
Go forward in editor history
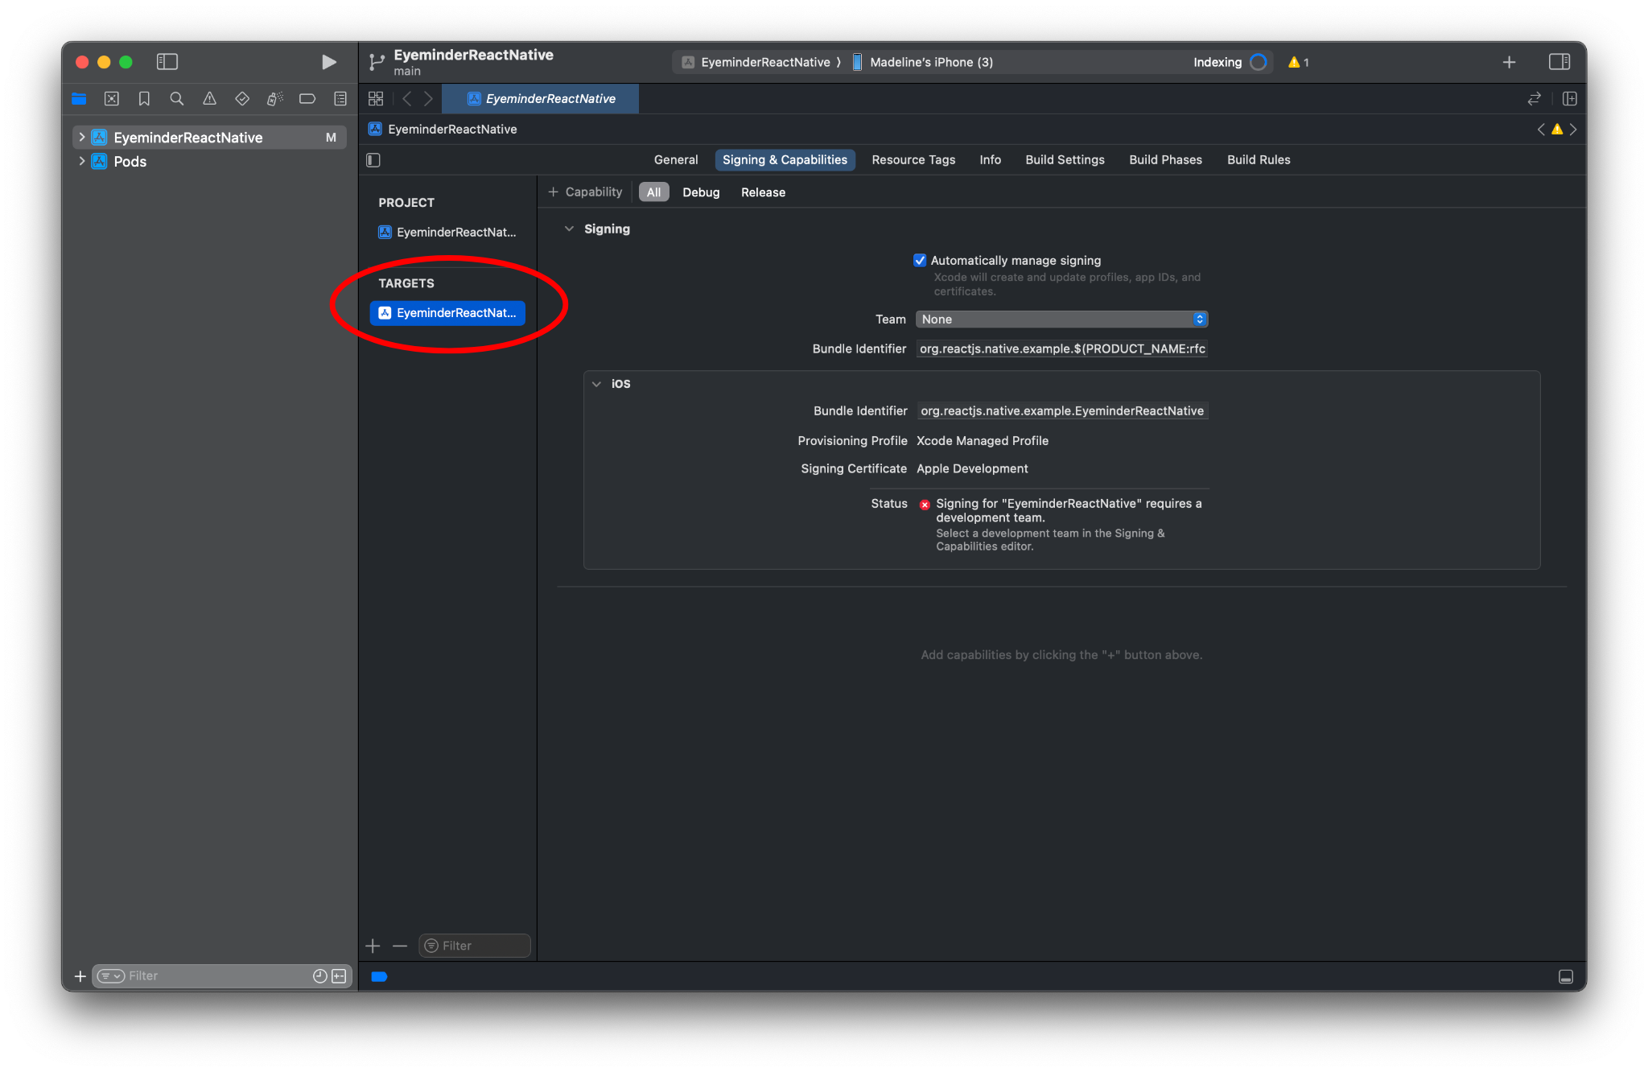click(428, 99)
